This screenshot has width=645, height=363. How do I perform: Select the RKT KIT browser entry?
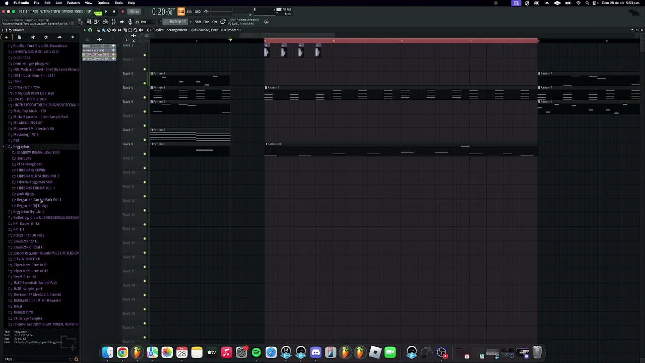[18, 229]
